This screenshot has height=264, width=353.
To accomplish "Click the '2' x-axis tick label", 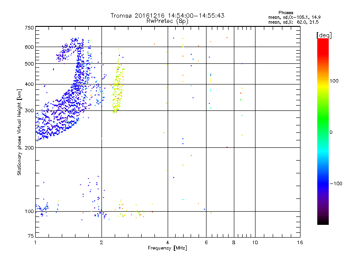I will coord(101,242).
